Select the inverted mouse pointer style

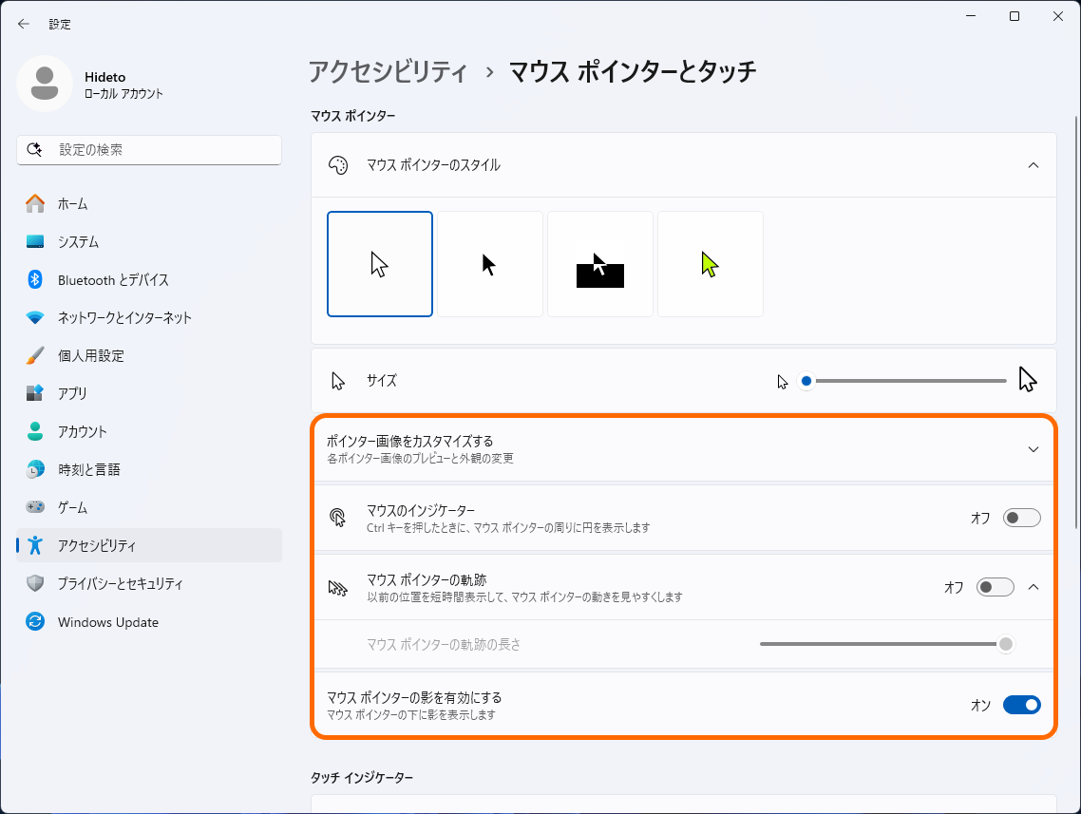[x=599, y=263]
